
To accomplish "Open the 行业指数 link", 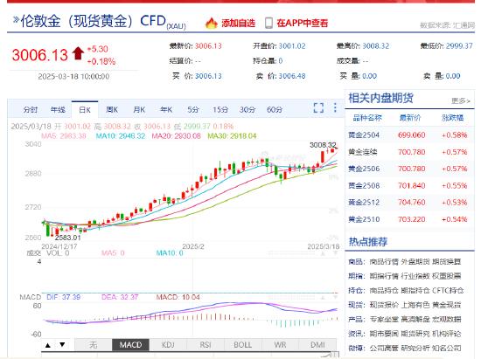I will pos(415,276).
